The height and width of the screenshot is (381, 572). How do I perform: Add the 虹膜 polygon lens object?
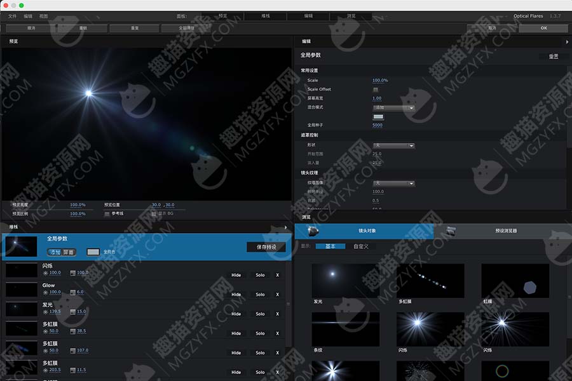(x=515, y=281)
